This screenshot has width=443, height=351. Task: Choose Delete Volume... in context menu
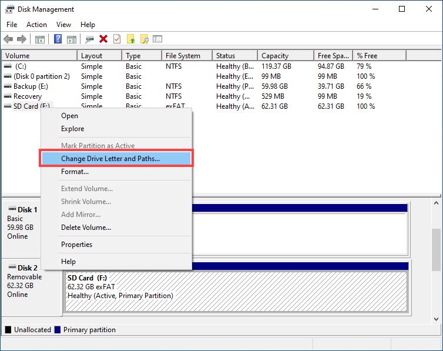[86, 228]
